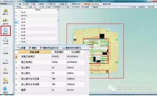
Task: Open the yellow triangle ruler sidebar module
Action: coord(6,80)
